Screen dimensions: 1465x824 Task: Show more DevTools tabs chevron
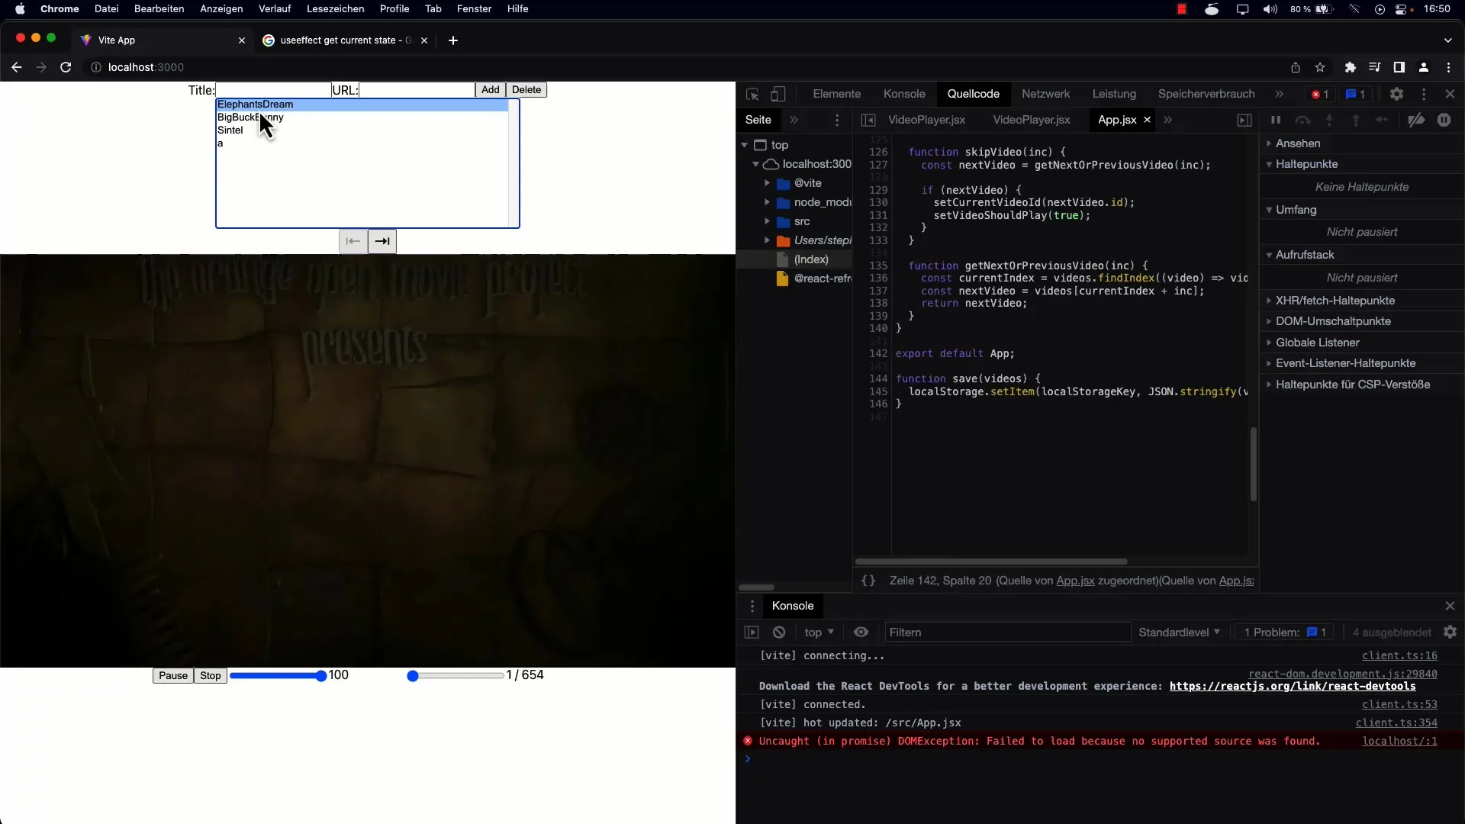(1279, 94)
